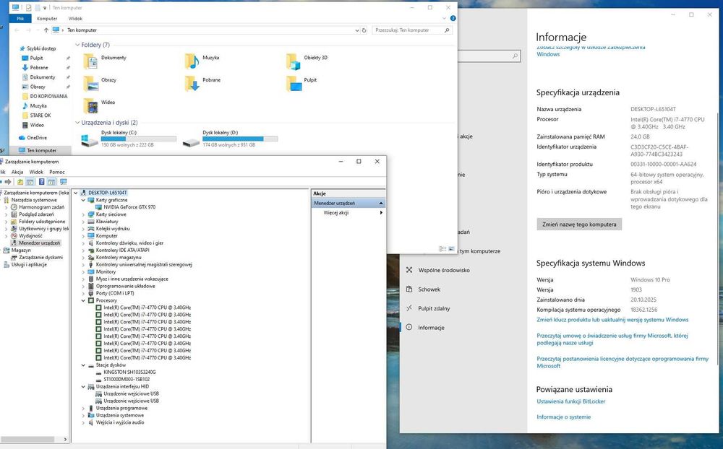Image resolution: width=723 pixels, height=449 pixels.
Task: Open the Muzyka folder icon
Action: (192, 61)
